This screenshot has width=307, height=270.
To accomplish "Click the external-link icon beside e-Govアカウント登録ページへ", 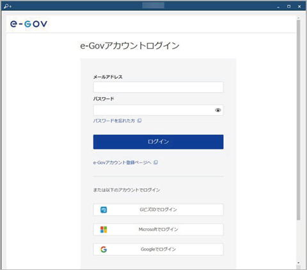I will tap(155, 163).
